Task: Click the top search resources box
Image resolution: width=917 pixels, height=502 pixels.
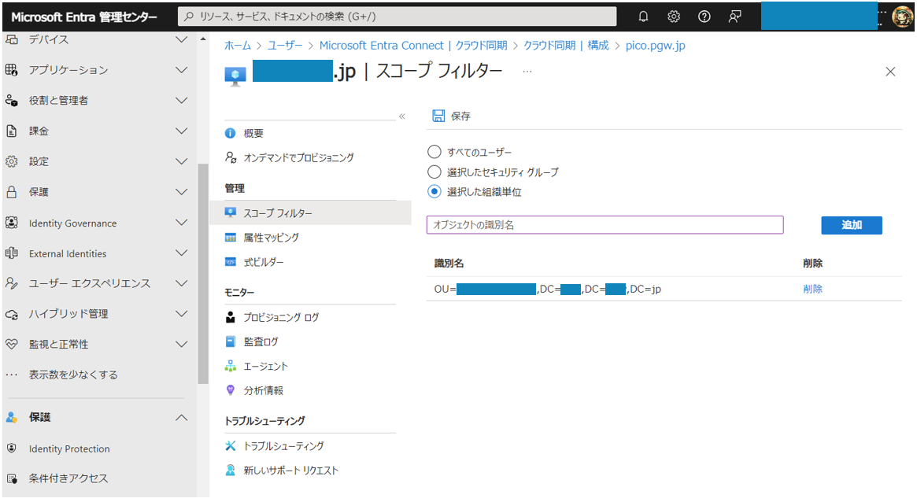Action: 397,17
